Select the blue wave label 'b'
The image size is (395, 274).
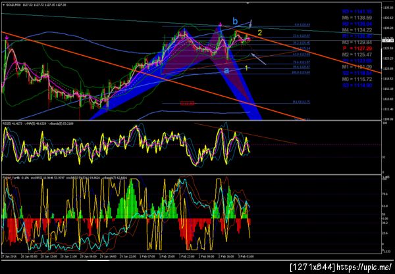[235, 22]
